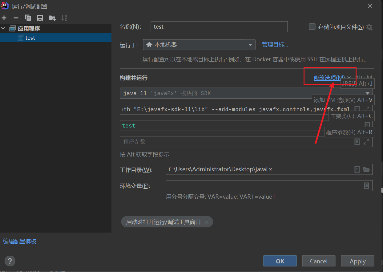Save the configuration using the disk icon
Image resolution: width=383 pixels, height=272 pixels.
click(40, 18)
